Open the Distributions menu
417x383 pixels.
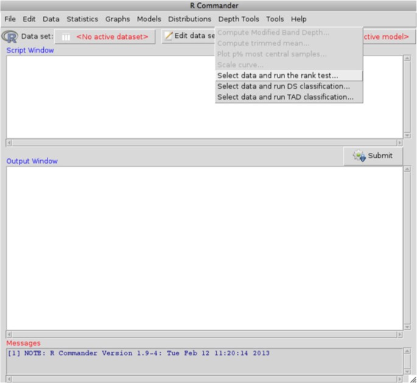[189, 19]
